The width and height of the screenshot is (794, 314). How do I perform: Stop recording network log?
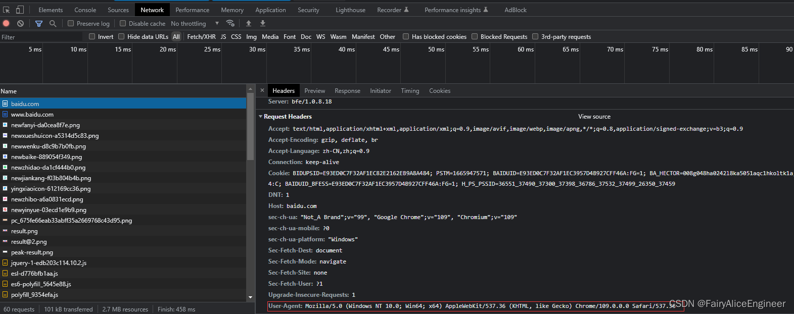tap(6, 23)
